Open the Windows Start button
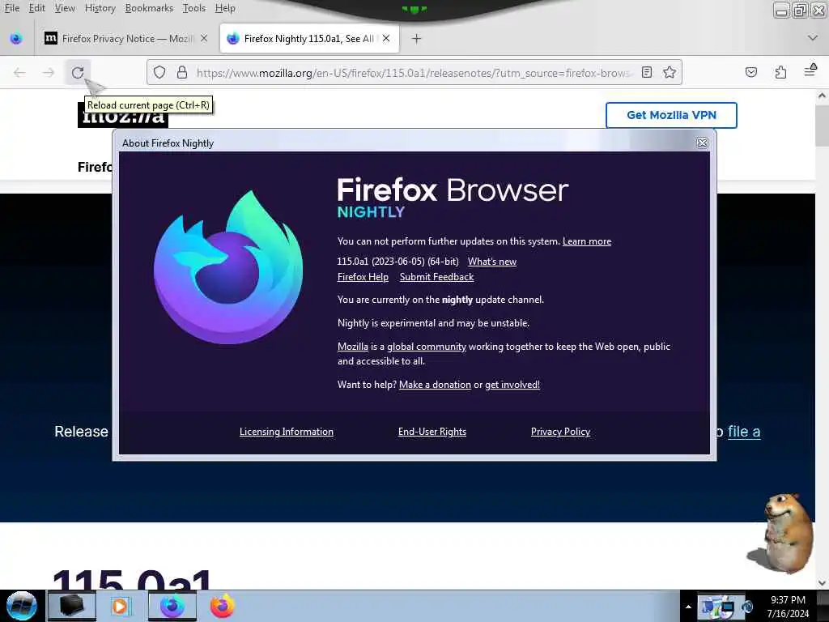Viewport: 829px width, 622px height. point(22,606)
